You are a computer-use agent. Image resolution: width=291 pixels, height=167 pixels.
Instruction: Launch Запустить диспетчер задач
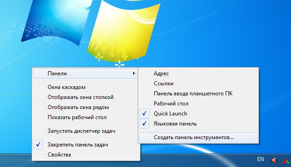[x=86, y=131]
